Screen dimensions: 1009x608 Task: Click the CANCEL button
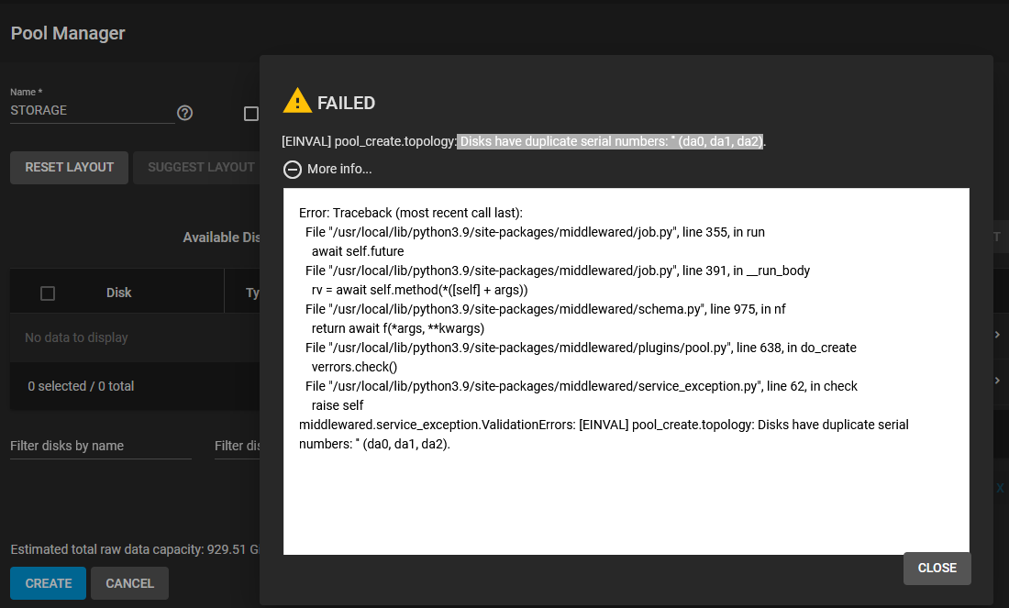130,583
